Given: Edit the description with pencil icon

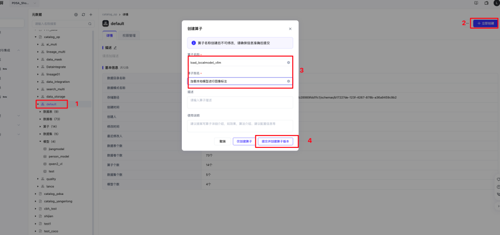Looking at the screenshot, I should click(116, 47).
